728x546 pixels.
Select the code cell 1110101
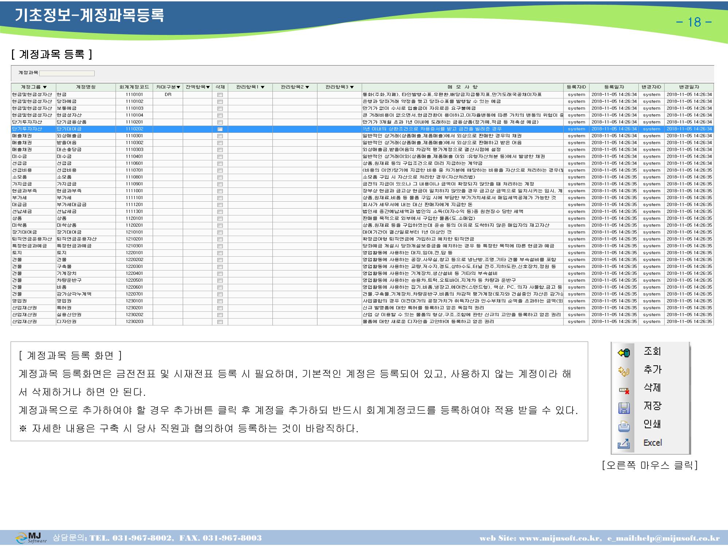(134, 95)
